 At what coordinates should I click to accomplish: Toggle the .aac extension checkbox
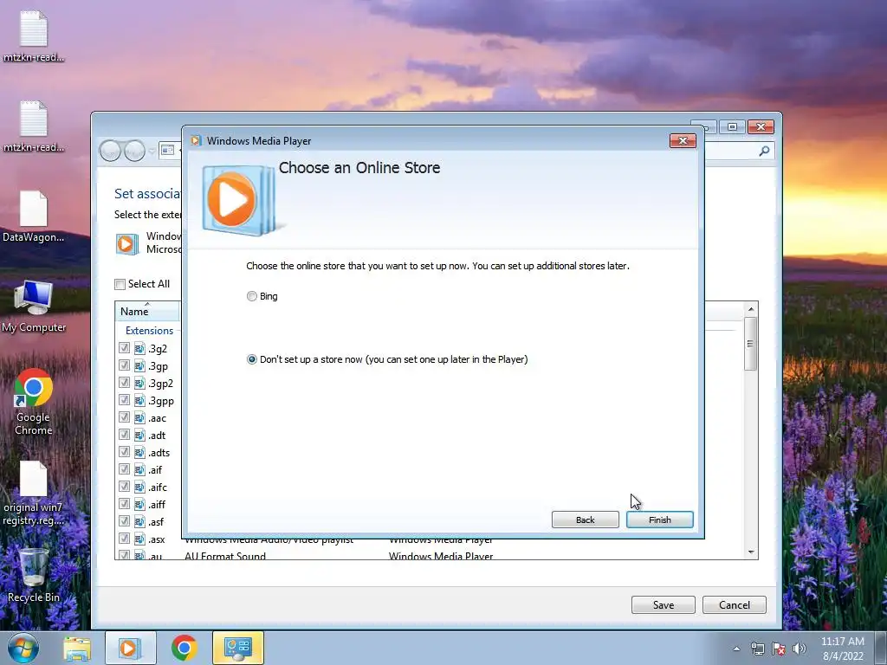(x=124, y=417)
